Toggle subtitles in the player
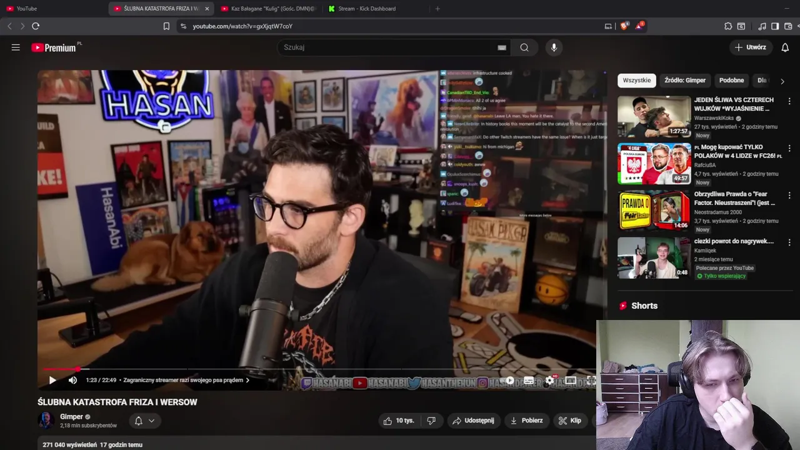Image resolution: width=800 pixels, height=450 pixels. (529, 380)
